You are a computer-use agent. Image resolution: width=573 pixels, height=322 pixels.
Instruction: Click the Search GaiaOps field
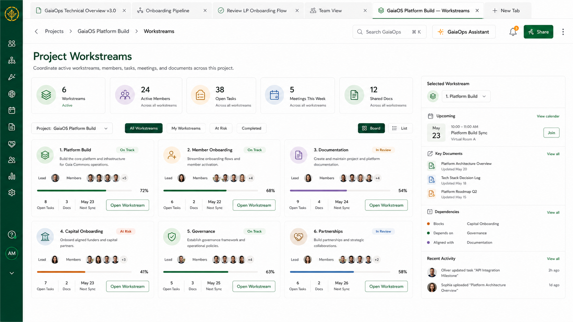tap(389, 32)
